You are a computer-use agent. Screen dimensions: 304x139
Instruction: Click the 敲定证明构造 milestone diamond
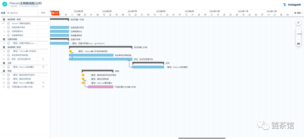[83, 79]
